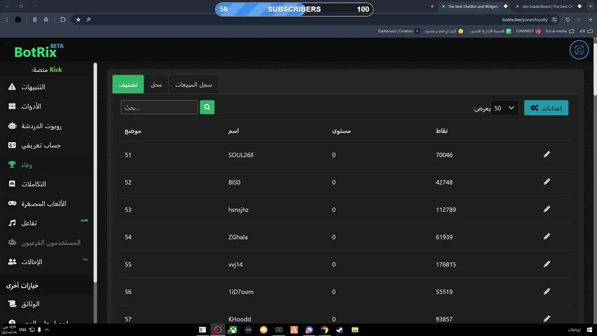Screen dimensions: 597x336
Task: Bookmark page with the star icon
Action: [78, 20]
